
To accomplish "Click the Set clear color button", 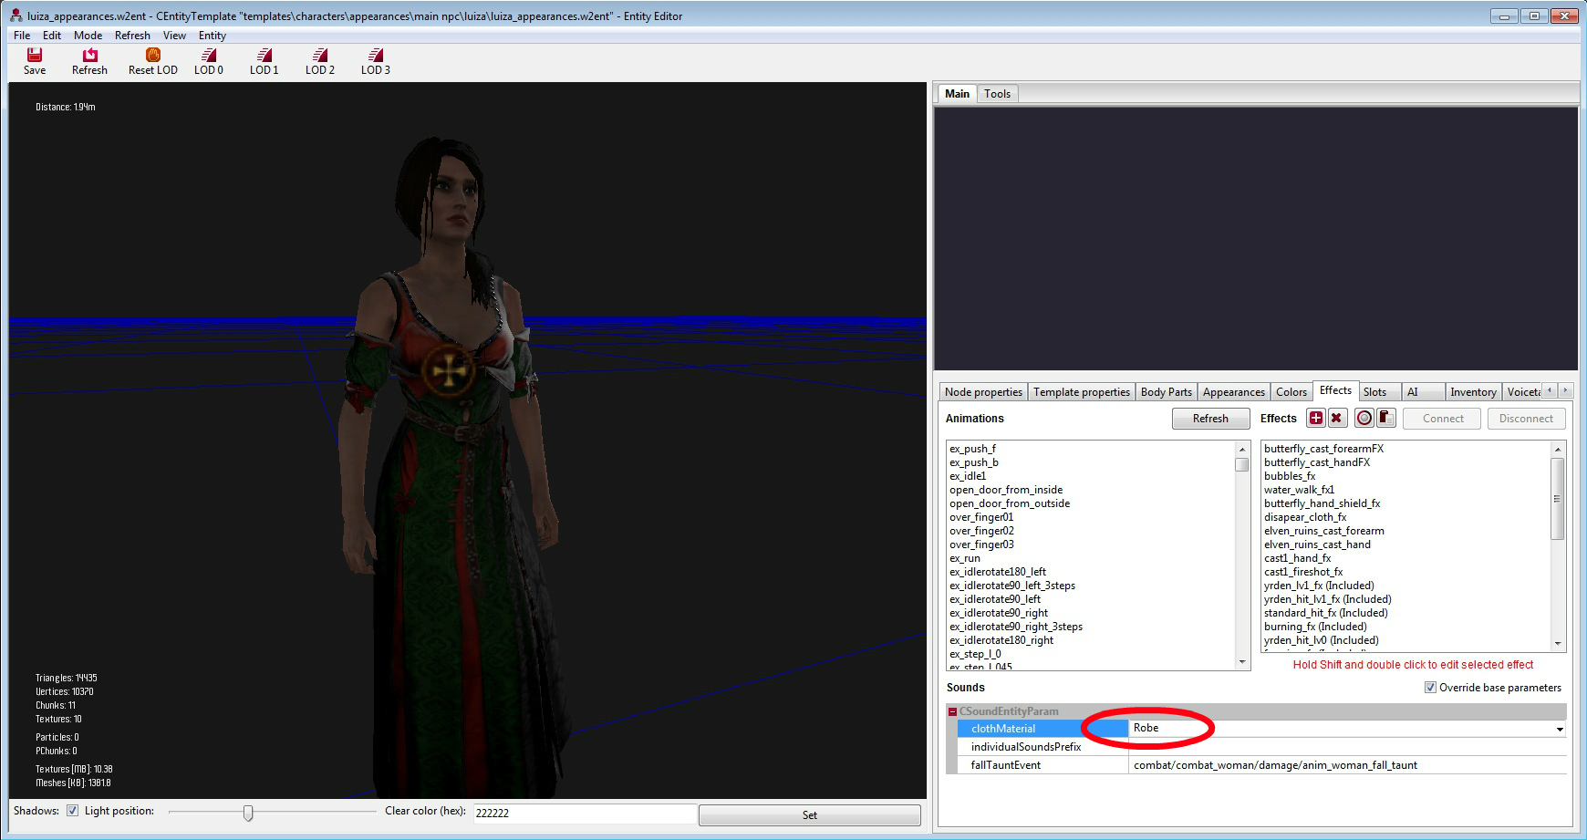I will tap(809, 815).
